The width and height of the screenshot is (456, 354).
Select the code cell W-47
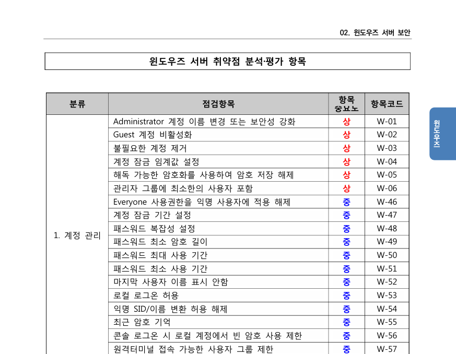[387, 215]
